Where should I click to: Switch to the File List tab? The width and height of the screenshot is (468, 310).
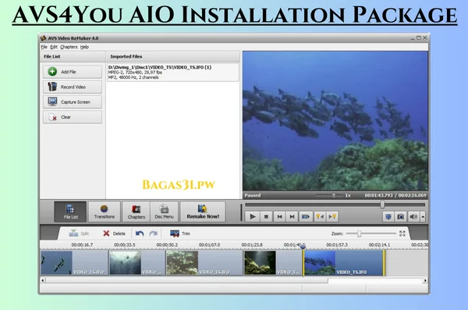point(70,212)
